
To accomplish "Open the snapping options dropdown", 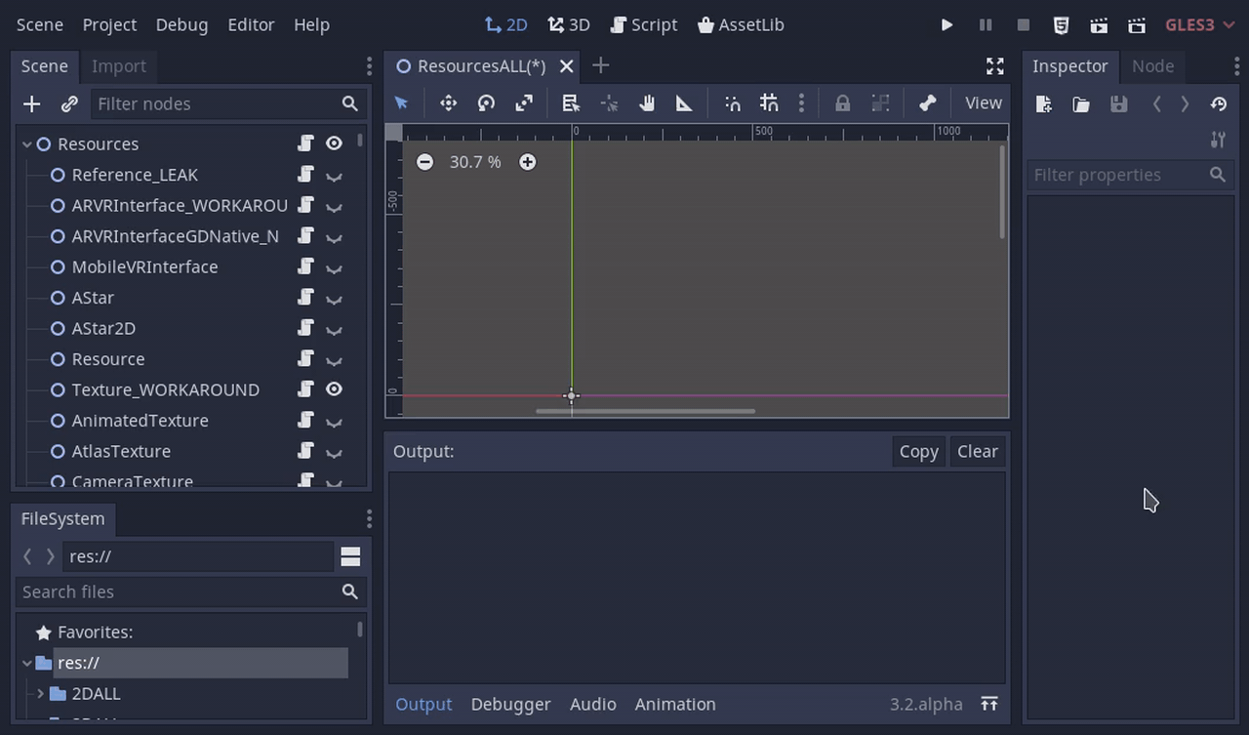I will tap(801, 102).
